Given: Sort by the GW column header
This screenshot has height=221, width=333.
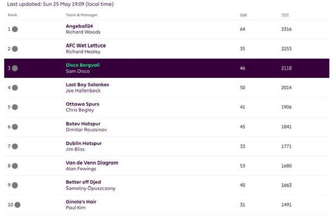Looking at the screenshot, I should [243, 15].
